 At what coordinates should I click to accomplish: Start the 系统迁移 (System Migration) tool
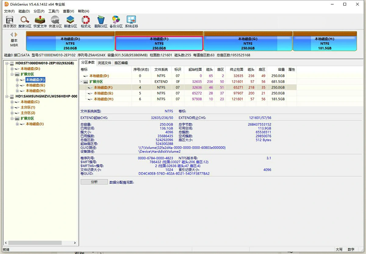coord(131,21)
